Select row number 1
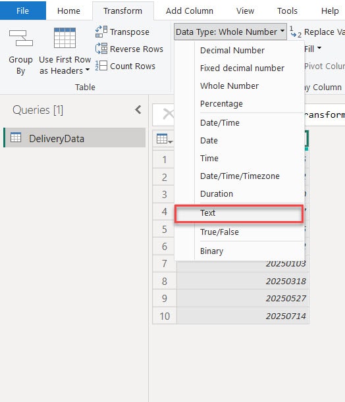 165,159
